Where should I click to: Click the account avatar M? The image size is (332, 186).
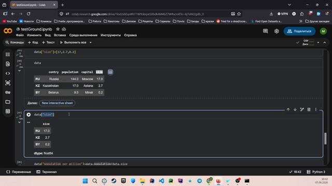323,31
